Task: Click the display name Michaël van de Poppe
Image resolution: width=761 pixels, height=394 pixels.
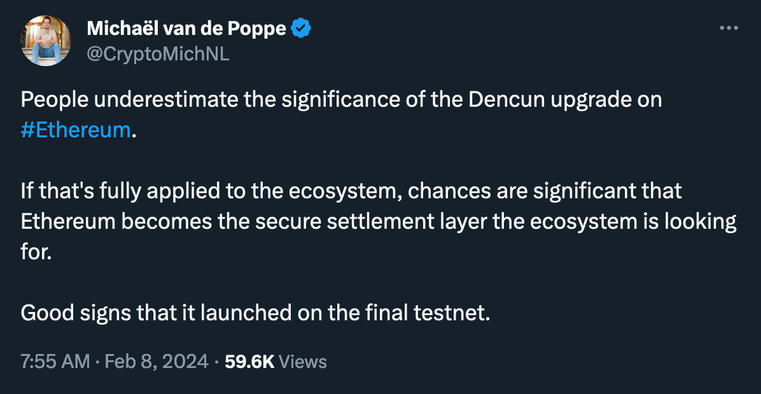Action: pos(186,28)
